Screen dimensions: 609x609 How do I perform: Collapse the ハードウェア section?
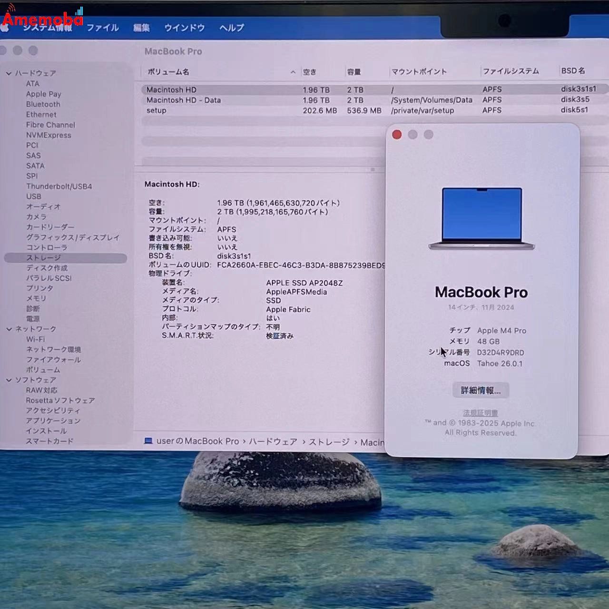(x=9, y=73)
